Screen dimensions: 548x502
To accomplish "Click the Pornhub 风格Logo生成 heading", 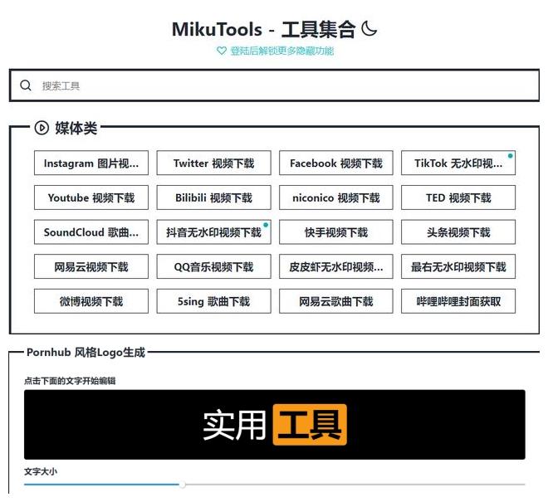I will pyautogui.click(x=86, y=352).
